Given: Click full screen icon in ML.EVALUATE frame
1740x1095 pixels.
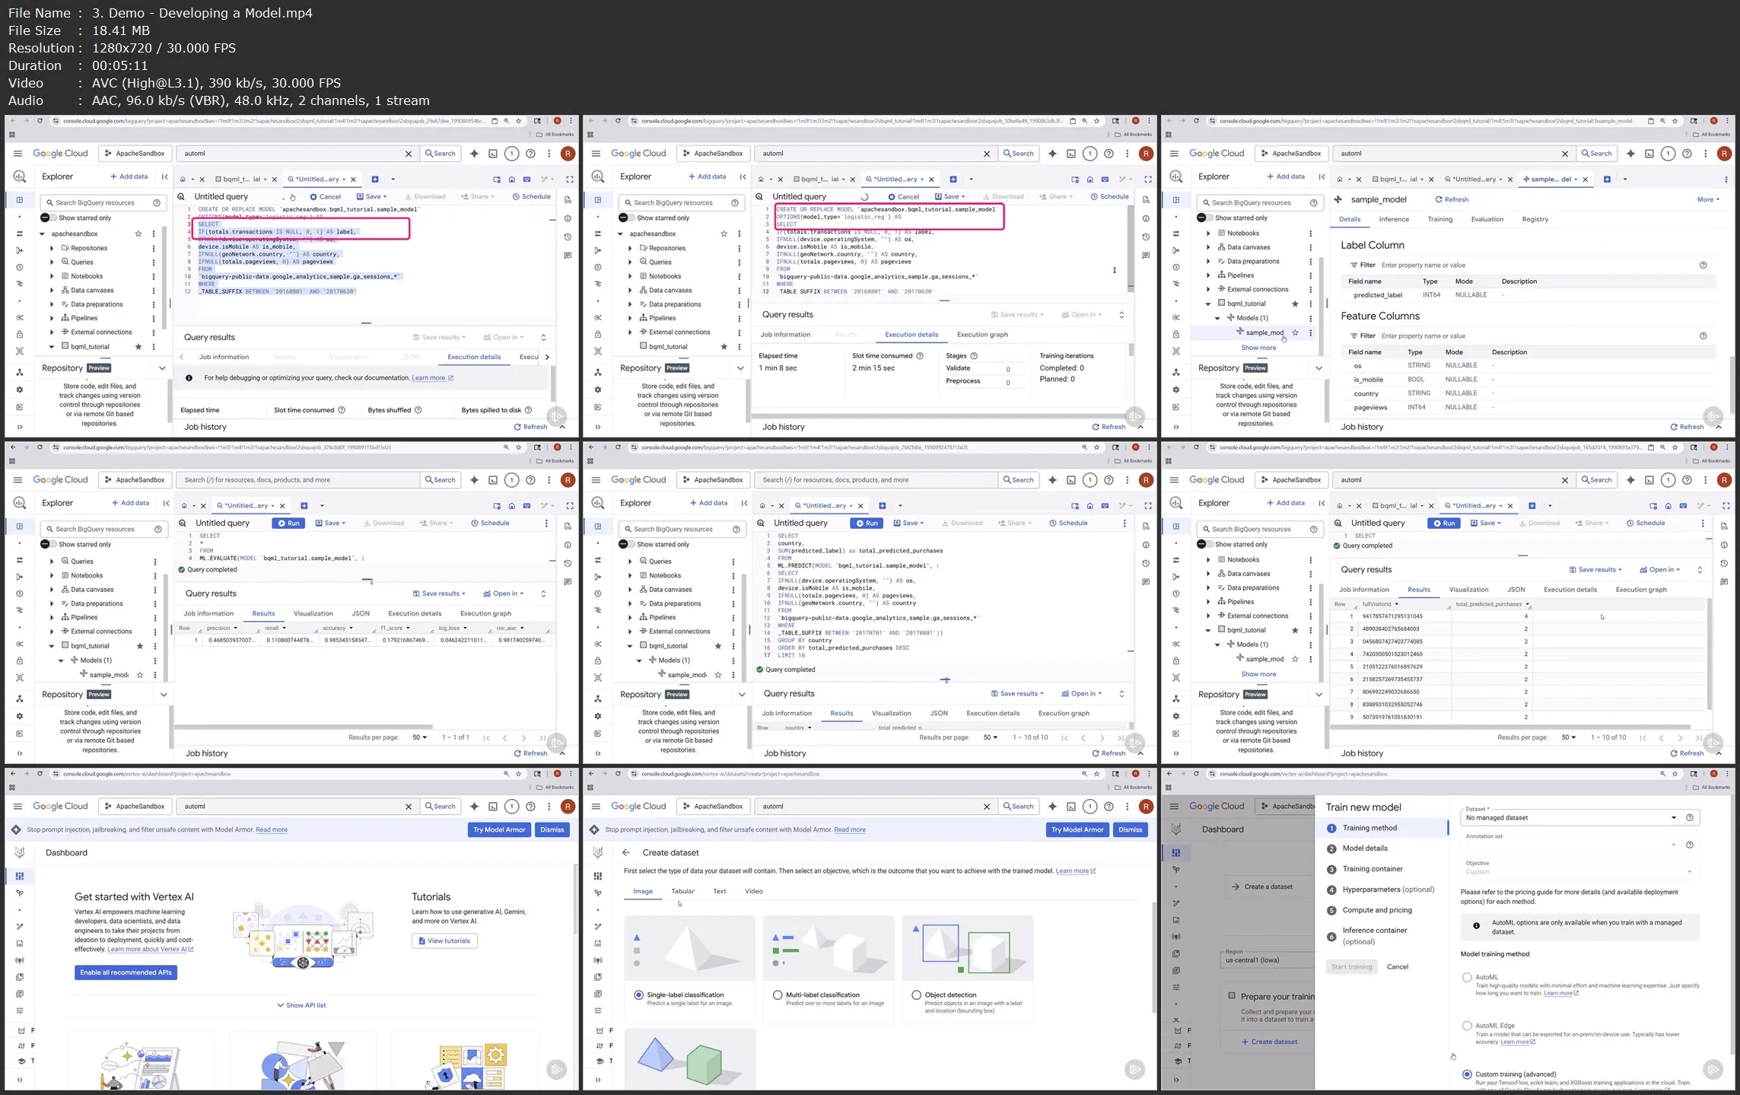Looking at the screenshot, I should pos(570,505).
